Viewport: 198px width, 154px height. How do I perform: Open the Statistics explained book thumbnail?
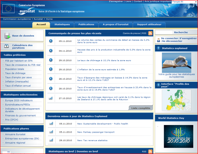point(177,63)
